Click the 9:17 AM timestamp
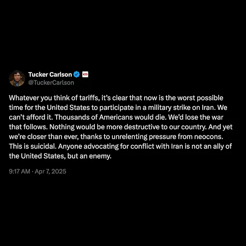Image resolution: width=246 pixels, height=246 pixels. (x=19, y=171)
